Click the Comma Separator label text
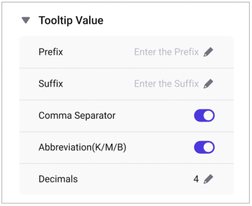Viewport: 252px width, 206px height. tap(77, 116)
